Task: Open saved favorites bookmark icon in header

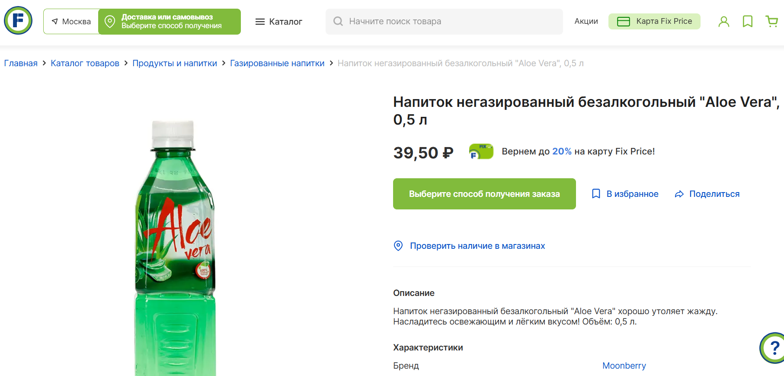Action: click(x=747, y=21)
